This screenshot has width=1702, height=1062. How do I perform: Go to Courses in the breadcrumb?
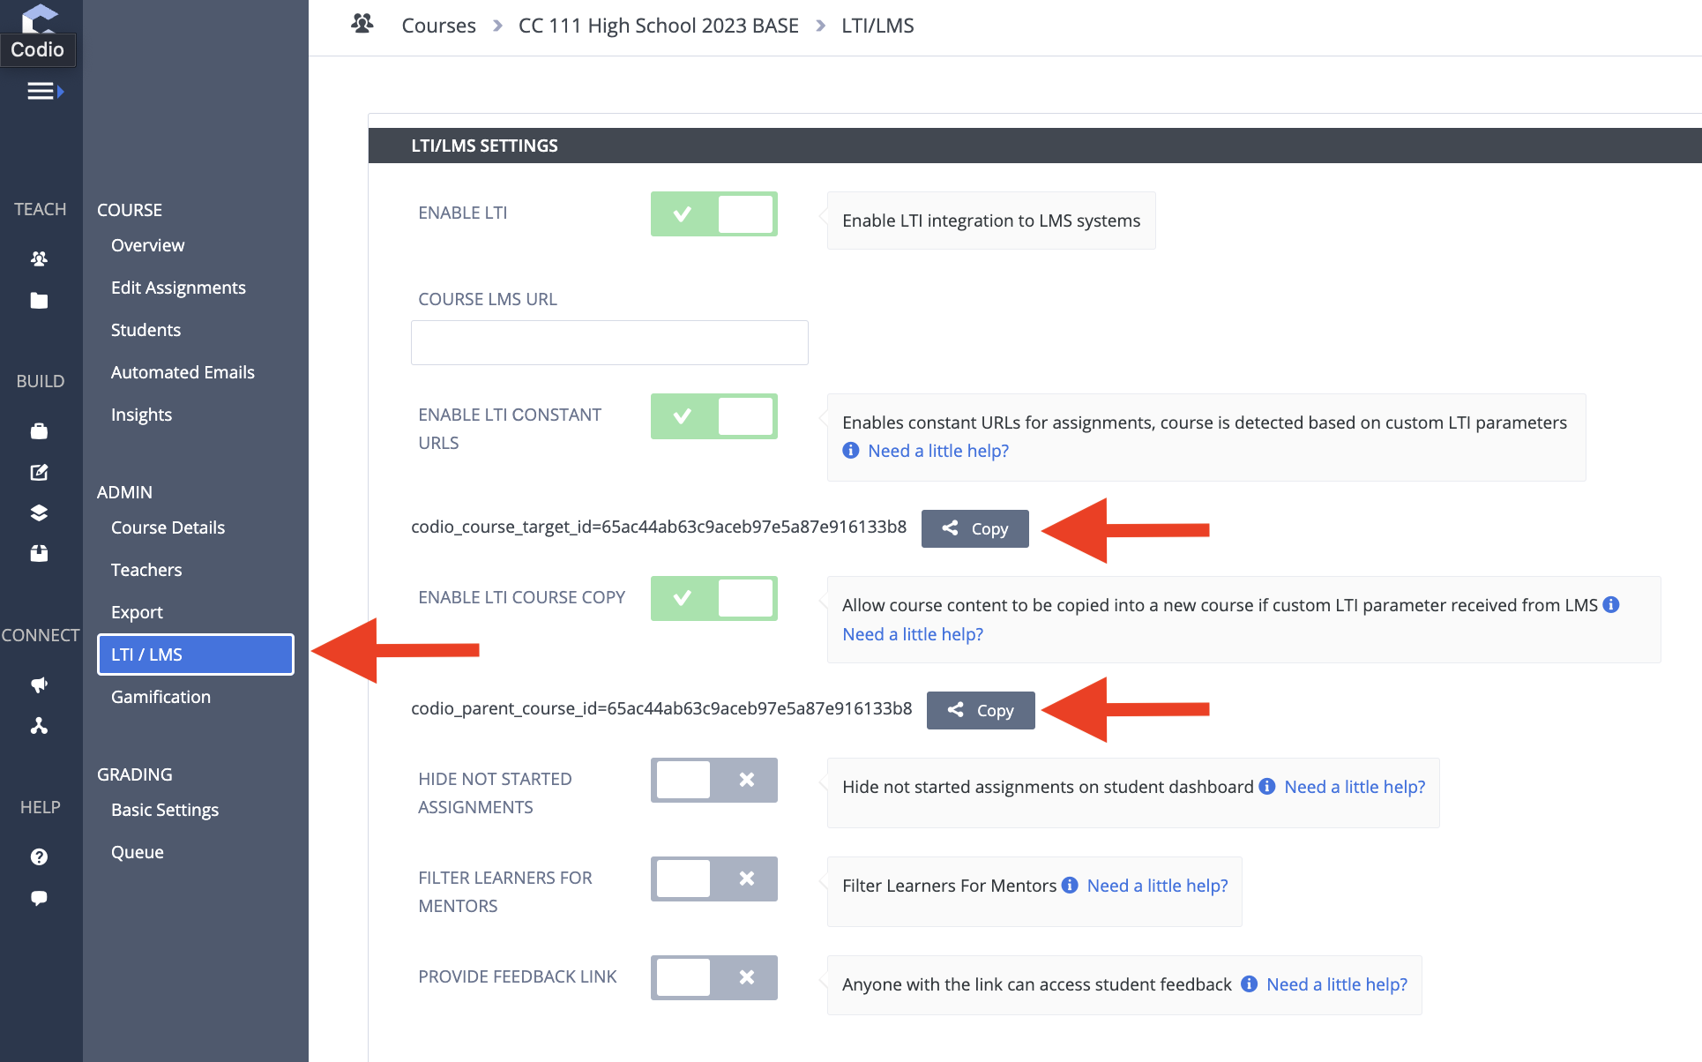coord(438,26)
